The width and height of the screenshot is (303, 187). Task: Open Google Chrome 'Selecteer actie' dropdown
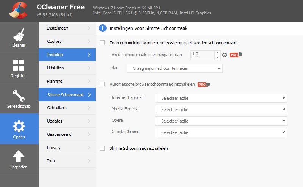[x=221, y=132]
